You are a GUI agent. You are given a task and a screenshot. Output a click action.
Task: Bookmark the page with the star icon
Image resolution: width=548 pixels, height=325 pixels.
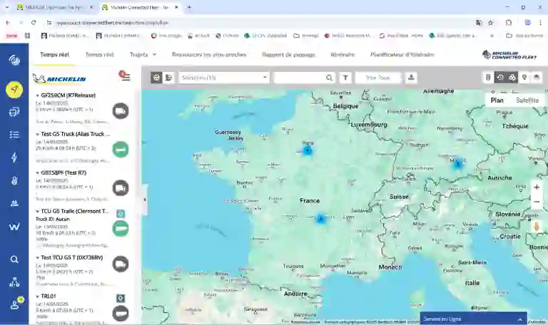tap(491, 23)
